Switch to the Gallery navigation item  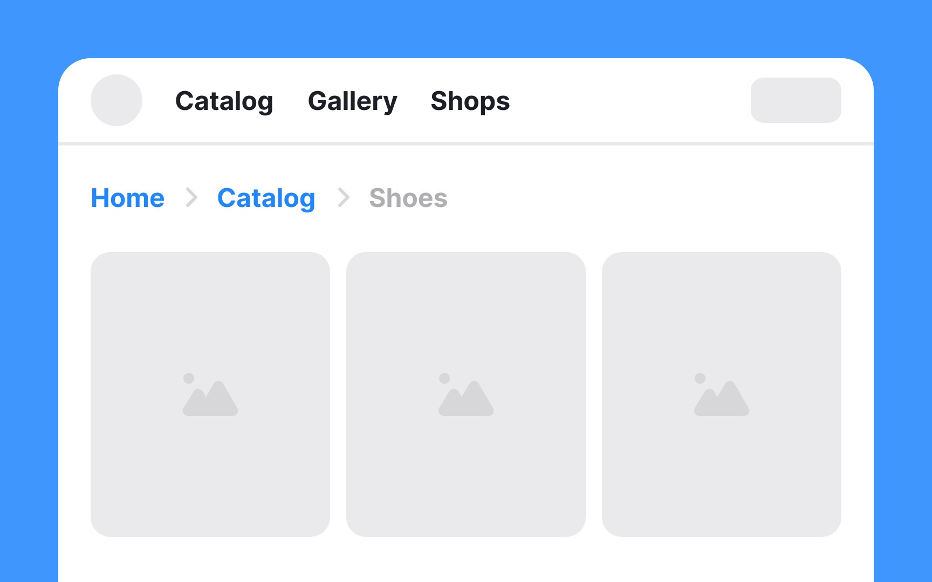click(x=352, y=101)
